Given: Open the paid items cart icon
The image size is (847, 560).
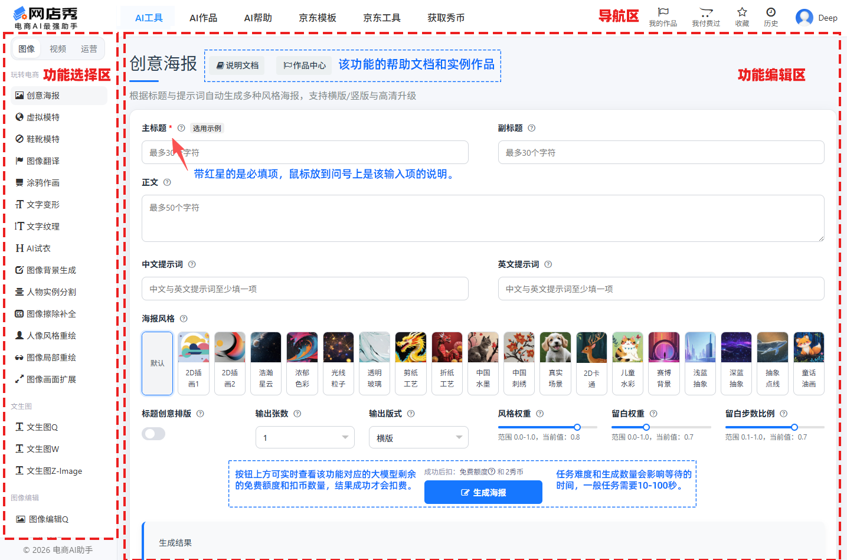Looking at the screenshot, I should pyautogui.click(x=706, y=12).
